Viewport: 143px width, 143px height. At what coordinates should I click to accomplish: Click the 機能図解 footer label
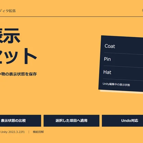click(x=38, y=132)
